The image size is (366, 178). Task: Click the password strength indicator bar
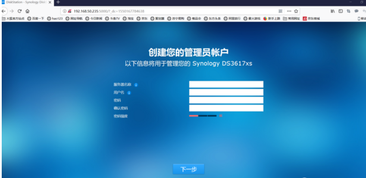tap(203, 116)
